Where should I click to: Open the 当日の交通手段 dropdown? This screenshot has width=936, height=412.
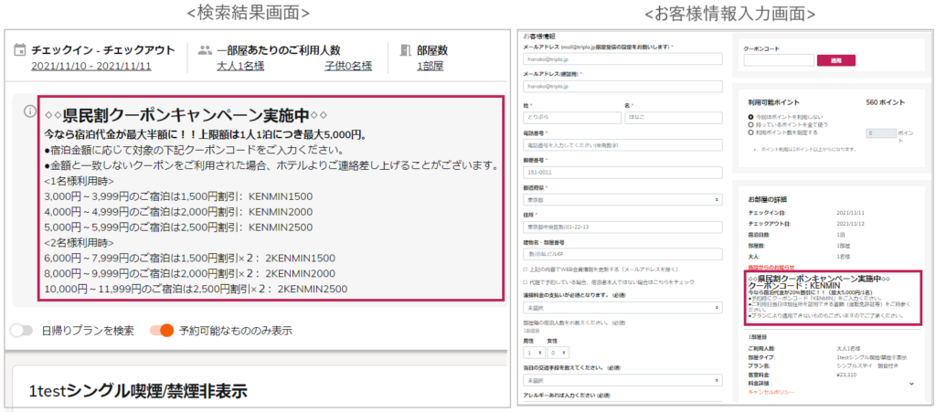click(x=622, y=380)
